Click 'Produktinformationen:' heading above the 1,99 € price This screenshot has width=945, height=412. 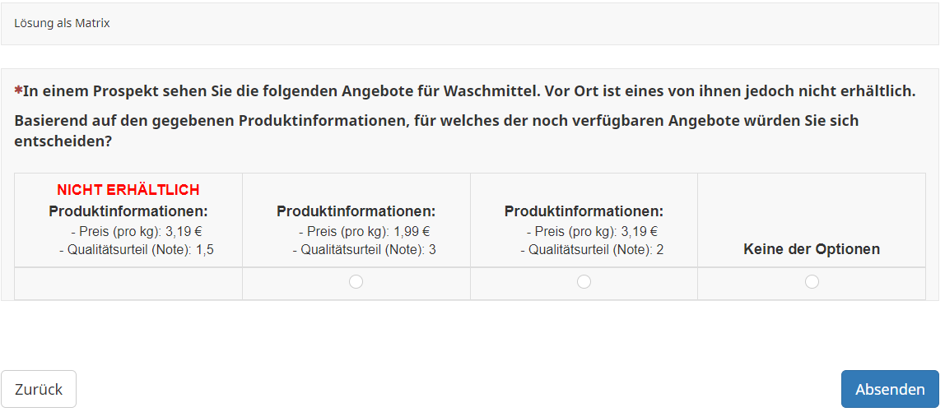(356, 211)
